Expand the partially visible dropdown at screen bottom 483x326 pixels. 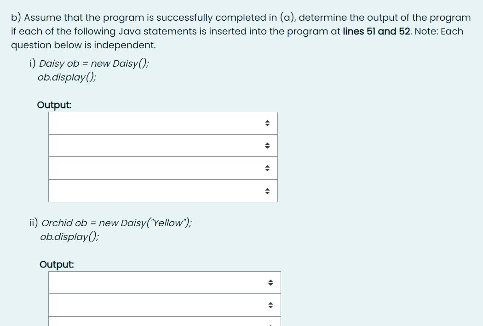165,322
